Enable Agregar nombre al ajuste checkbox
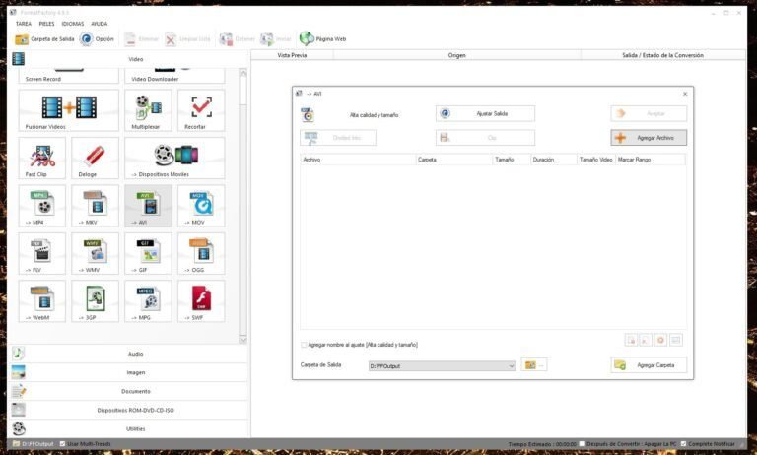This screenshot has height=455, width=757. click(x=304, y=345)
